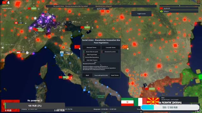Click the Send Terms button
Viewport: 202px width, 113px height.
[115, 75]
